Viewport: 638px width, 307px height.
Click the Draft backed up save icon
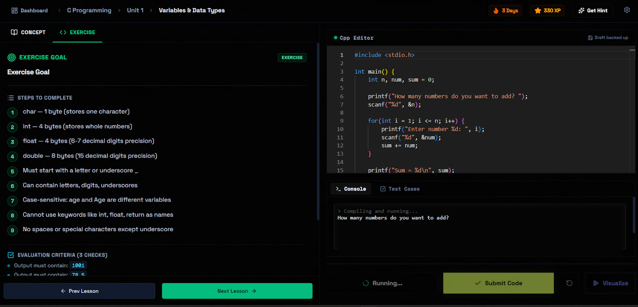coord(590,37)
